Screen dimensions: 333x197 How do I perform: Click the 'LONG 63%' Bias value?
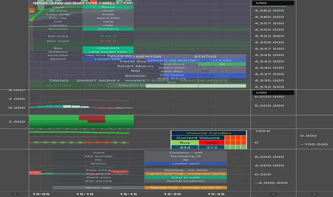[108, 48]
